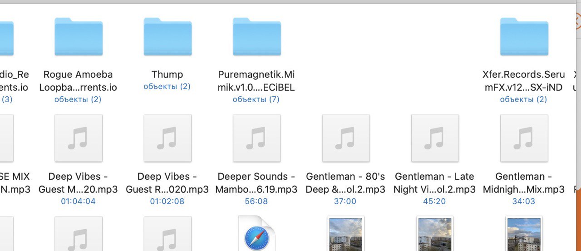Click the 'Gentleman - Late Night Vi...ol.2.mp3' file name
The image size is (581, 251).
pos(434,183)
